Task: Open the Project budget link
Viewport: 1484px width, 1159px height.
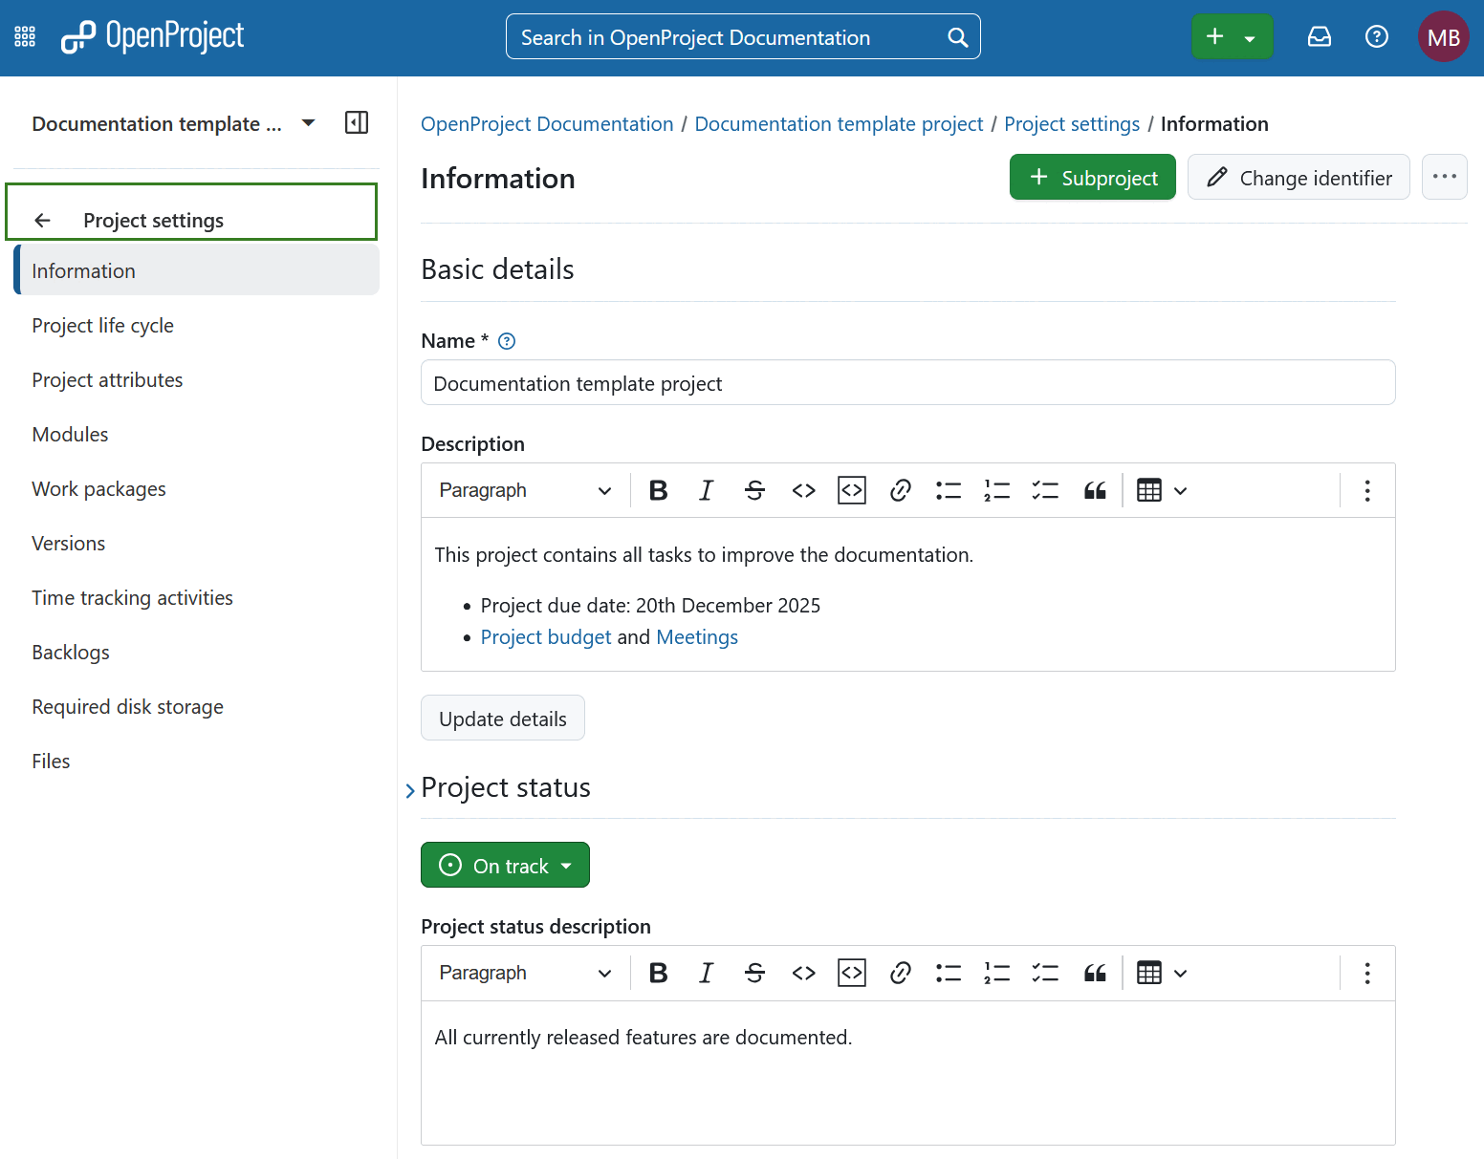Action: (x=546, y=636)
